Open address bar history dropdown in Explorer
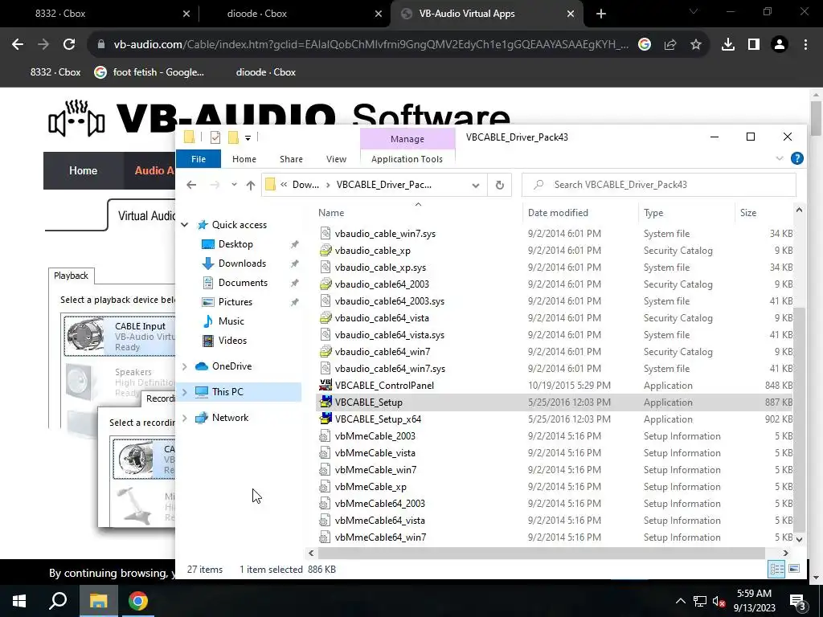 (x=476, y=185)
